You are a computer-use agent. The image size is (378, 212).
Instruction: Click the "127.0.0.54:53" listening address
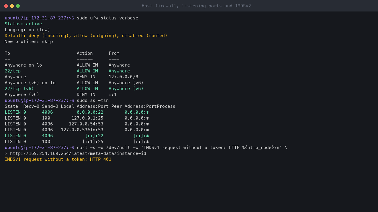point(86,124)
